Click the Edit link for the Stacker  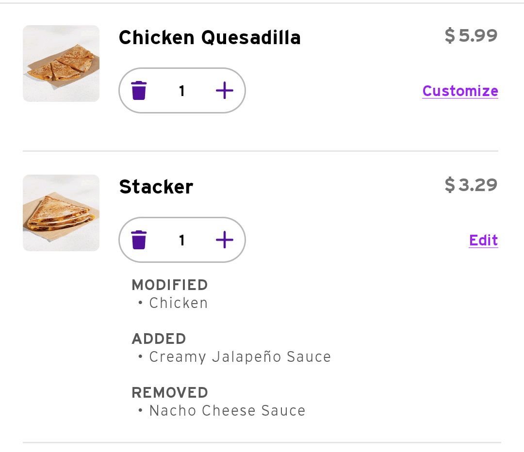(x=483, y=241)
